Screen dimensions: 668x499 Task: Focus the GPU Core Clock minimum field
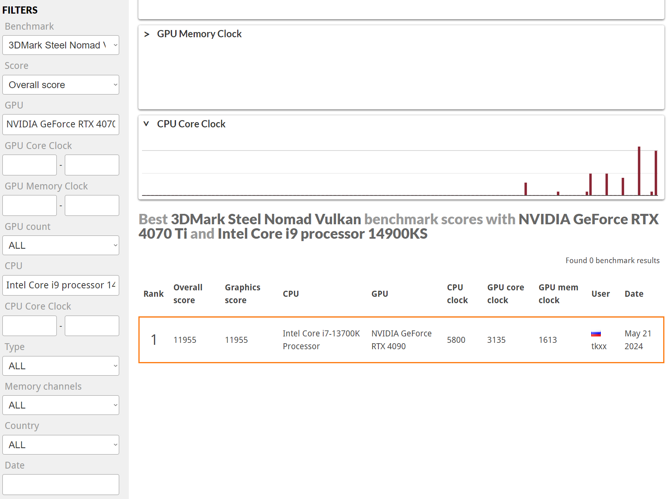30,165
